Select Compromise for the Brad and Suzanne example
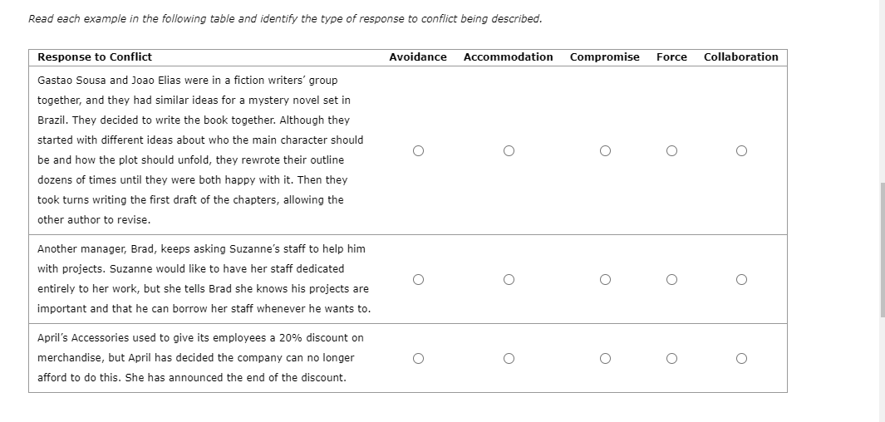The width and height of the screenshot is (885, 422). [605, 280]
